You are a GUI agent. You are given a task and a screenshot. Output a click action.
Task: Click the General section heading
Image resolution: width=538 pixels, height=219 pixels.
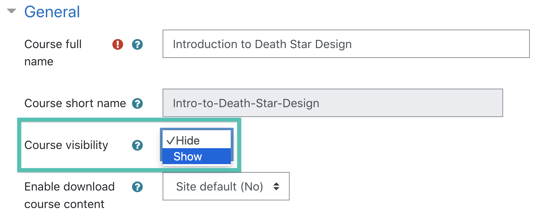click(52, 12)
